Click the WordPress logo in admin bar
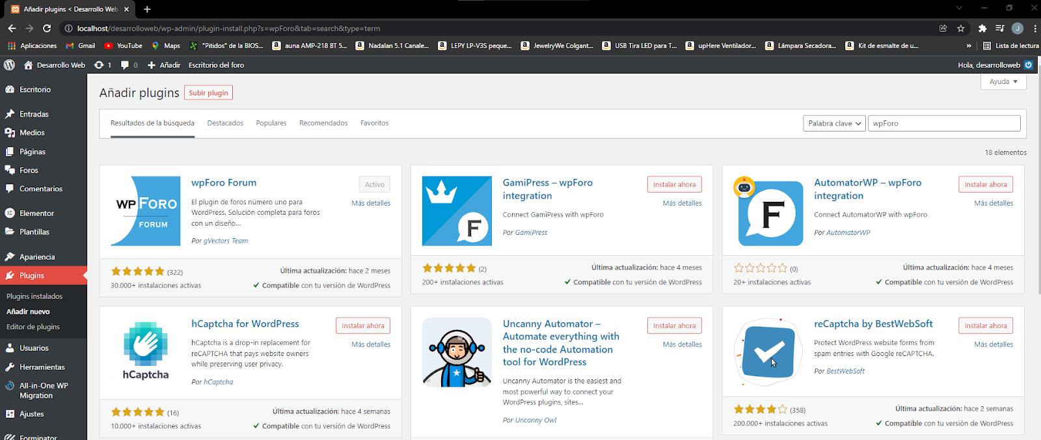1041x440 pixels. point(9,65)
